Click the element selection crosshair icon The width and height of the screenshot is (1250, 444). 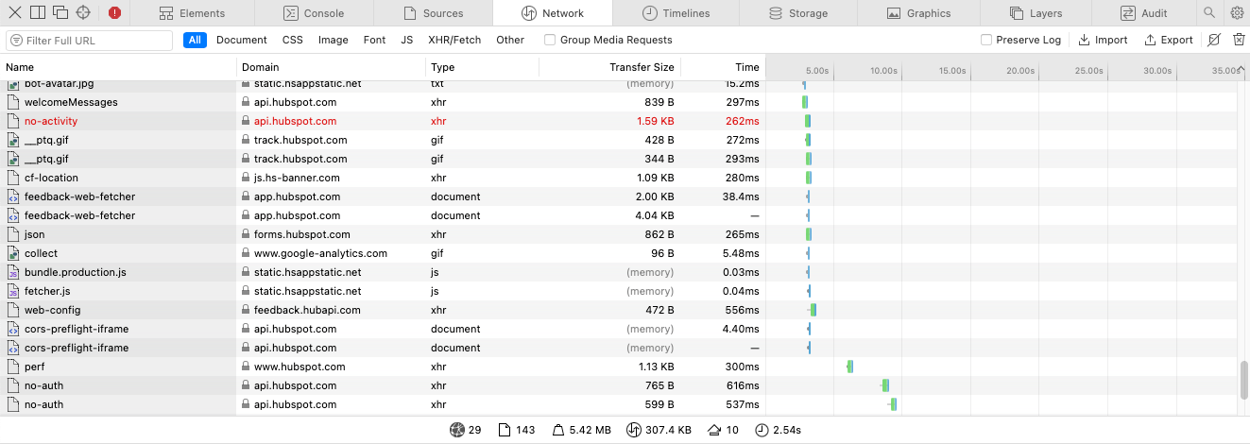coord(83,13)
